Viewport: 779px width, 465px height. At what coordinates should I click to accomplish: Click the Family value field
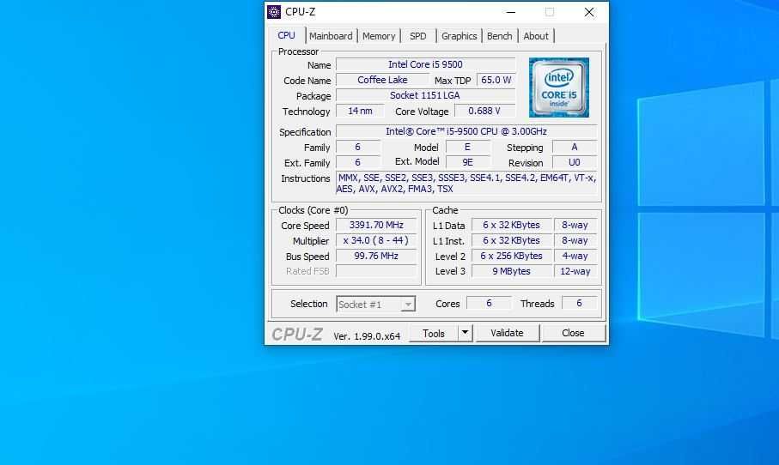(357, 147)
